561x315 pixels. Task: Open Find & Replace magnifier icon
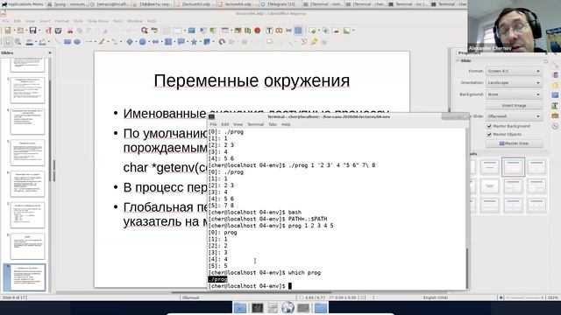point(144,31)
